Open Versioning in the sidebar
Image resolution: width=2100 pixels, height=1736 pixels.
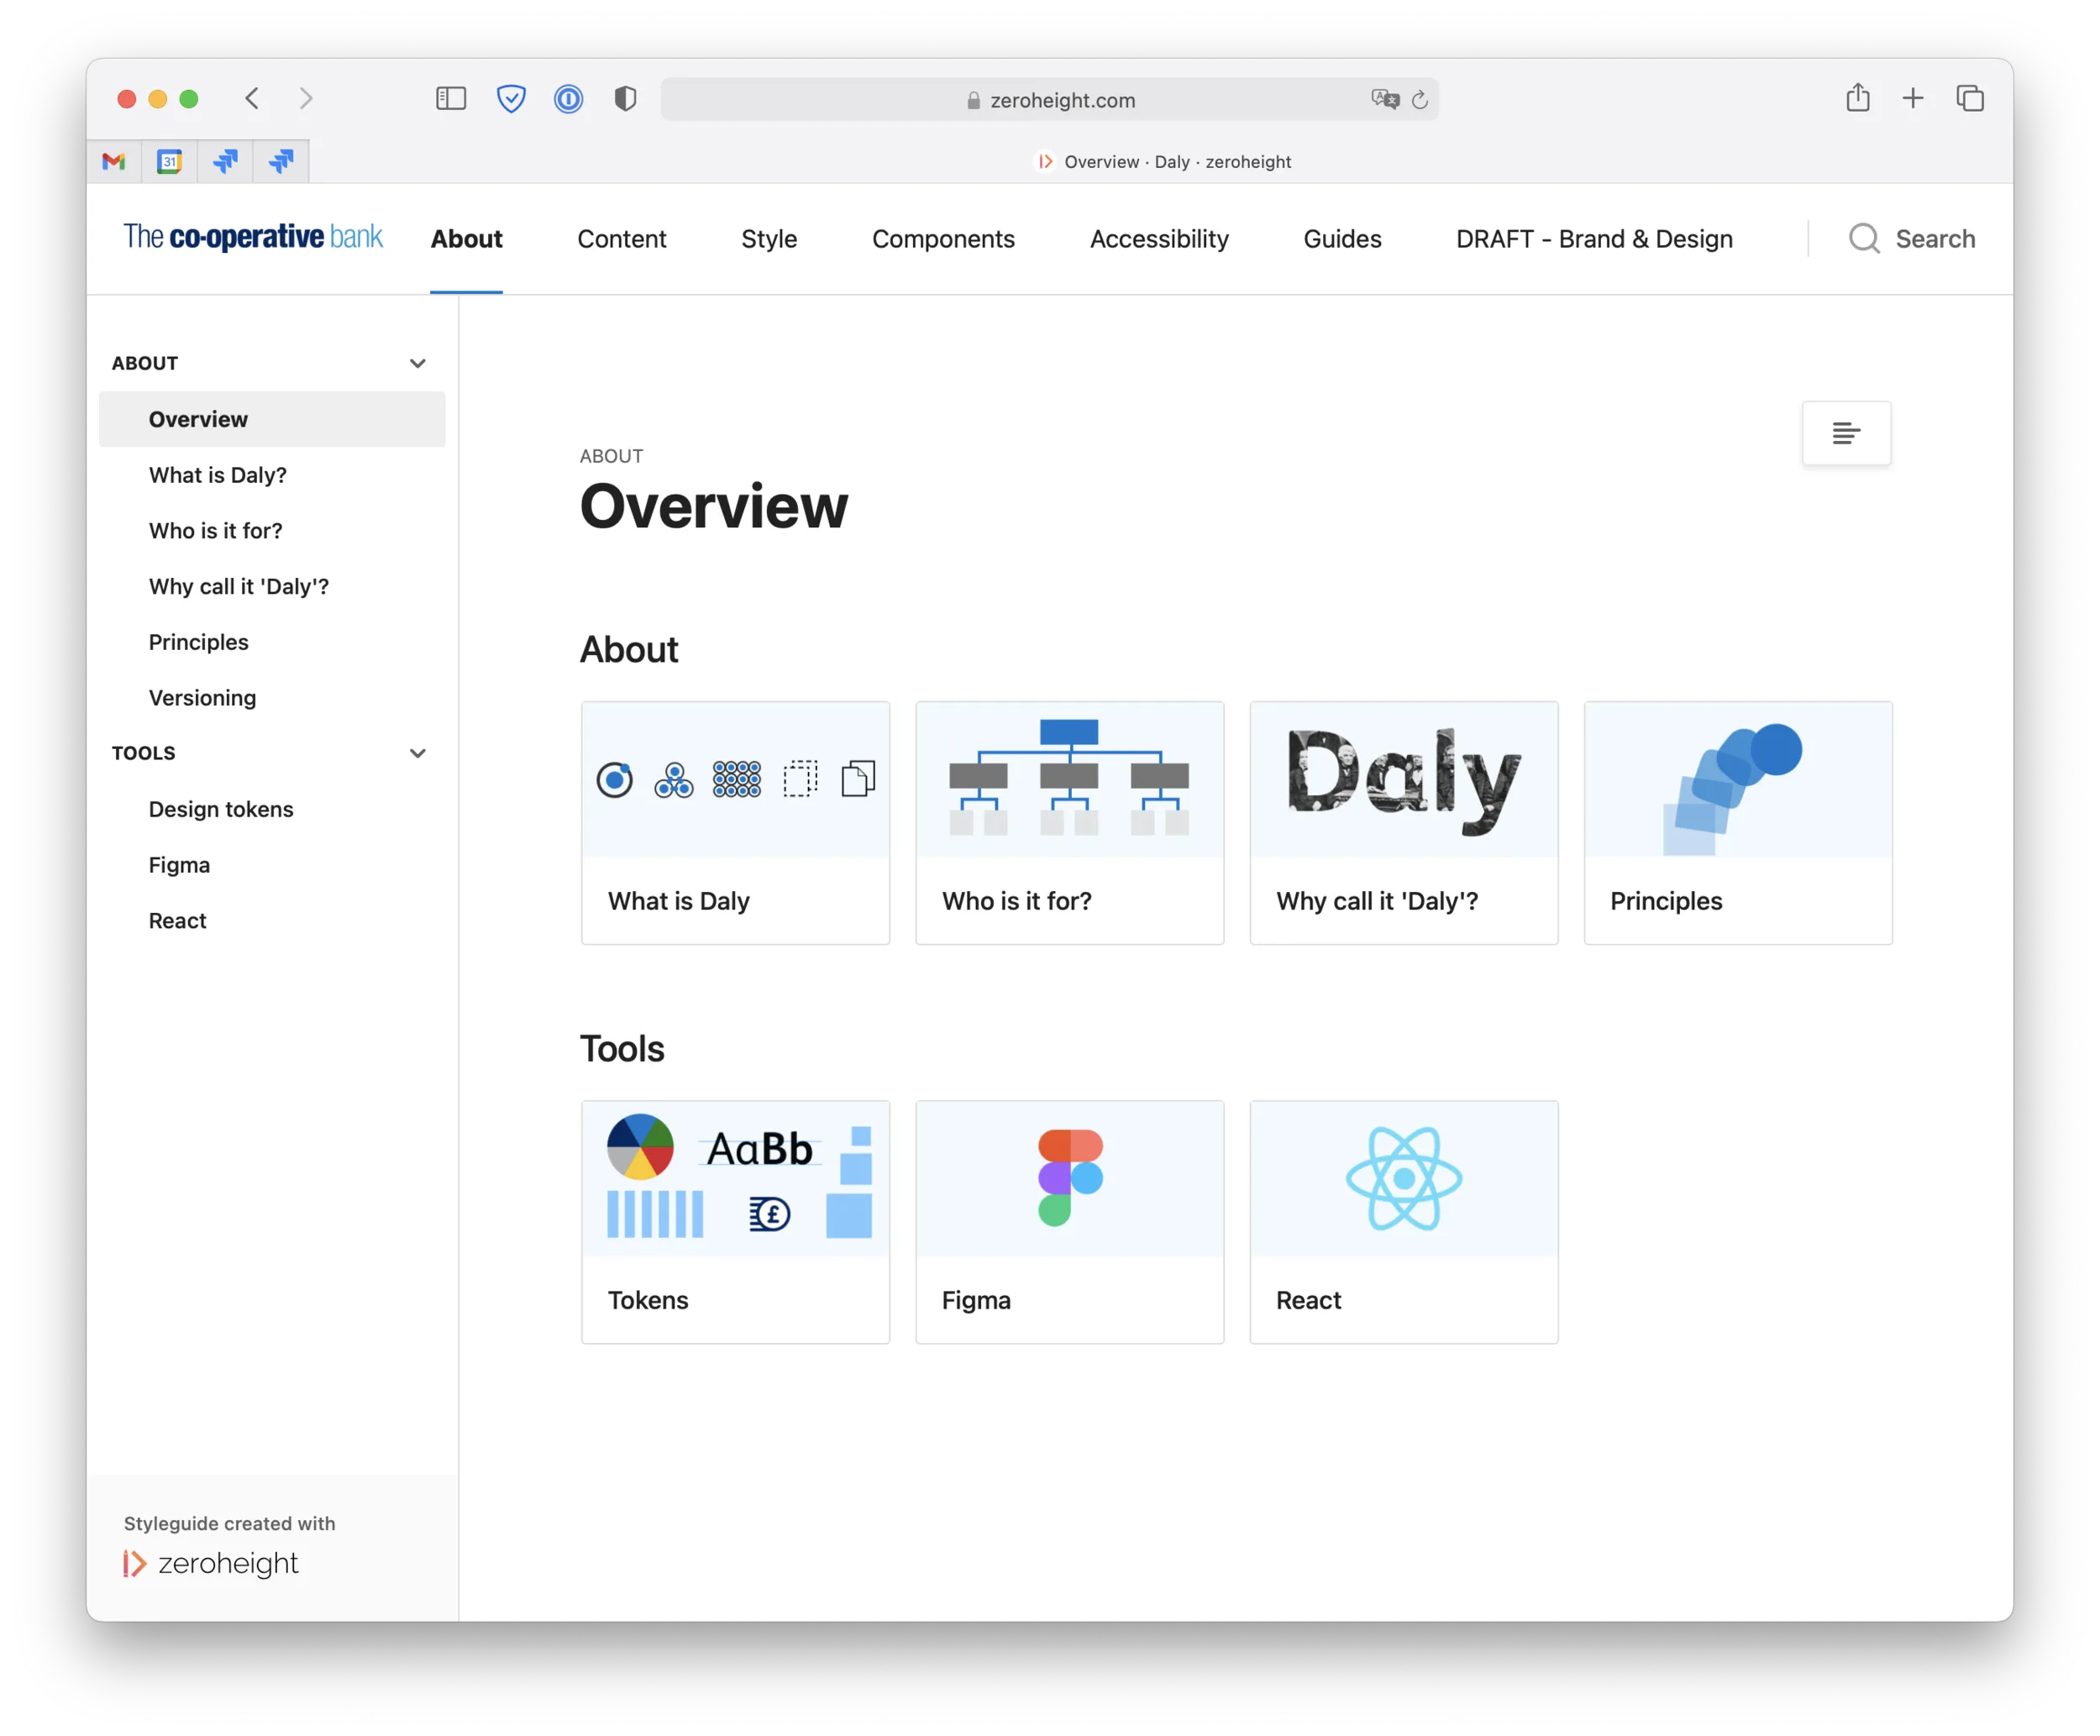pyautogui.click(x=203, y=698)
